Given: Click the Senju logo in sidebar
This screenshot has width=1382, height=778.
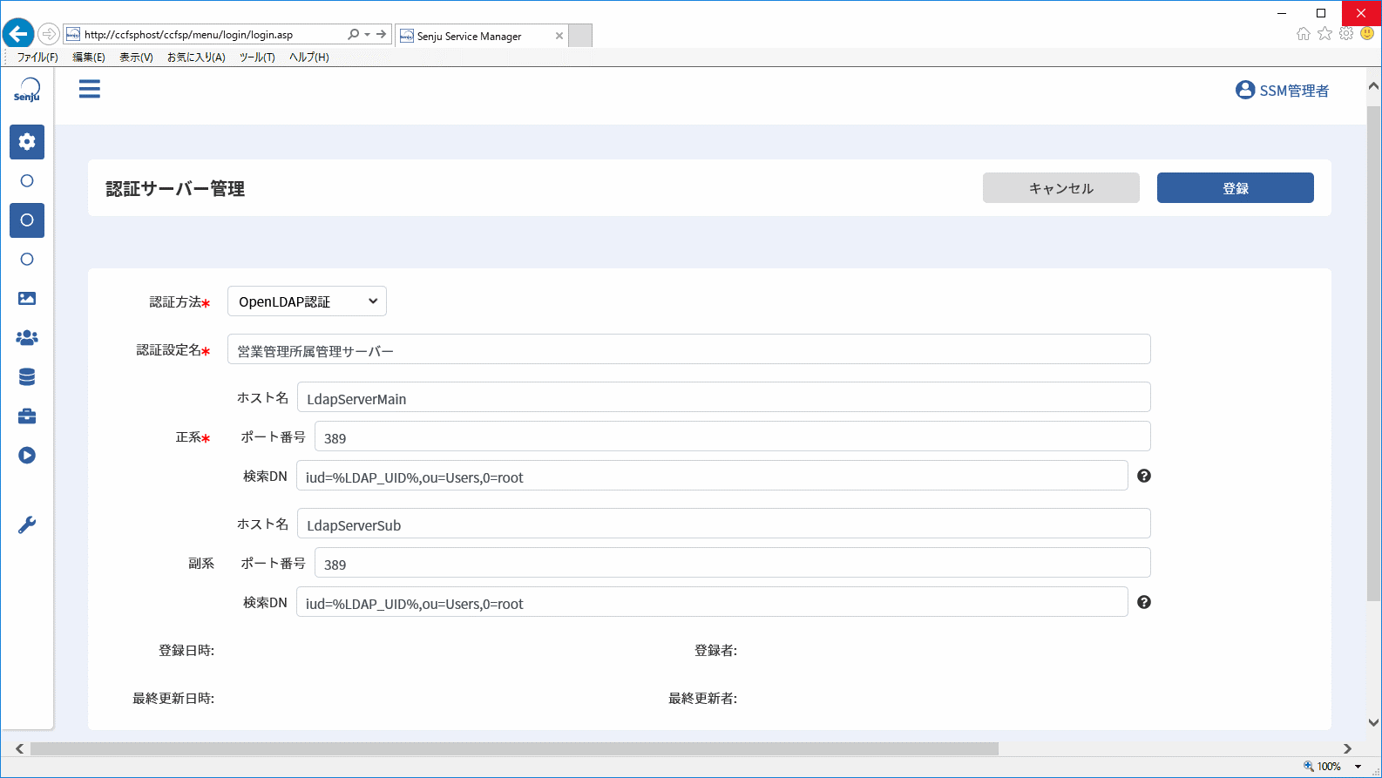Looking at the screenshot, I should point(27,90).
